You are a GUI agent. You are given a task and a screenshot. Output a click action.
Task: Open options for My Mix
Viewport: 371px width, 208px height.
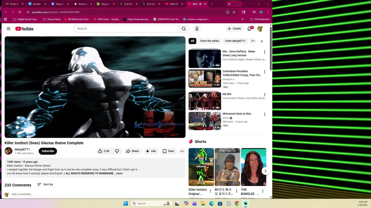(x=264, y=94)
